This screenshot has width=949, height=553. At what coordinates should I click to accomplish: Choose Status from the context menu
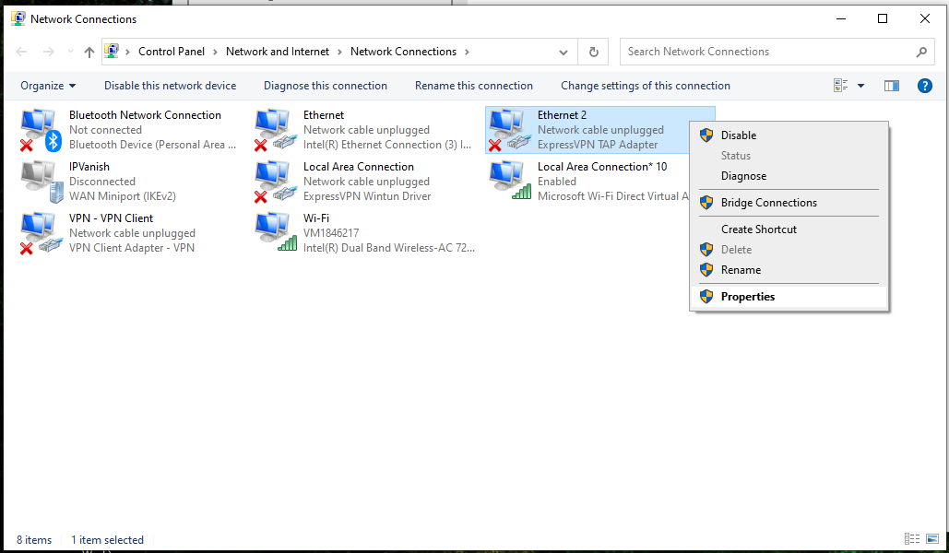(x=789, y=156)
